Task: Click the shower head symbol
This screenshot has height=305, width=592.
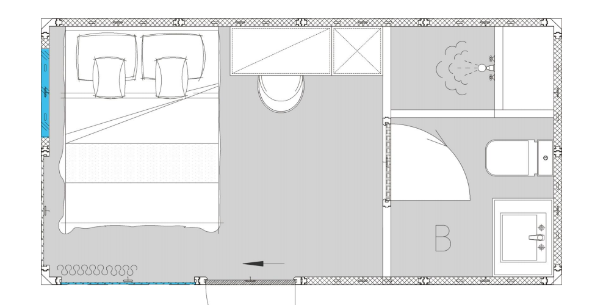Action: coord(482,68)
